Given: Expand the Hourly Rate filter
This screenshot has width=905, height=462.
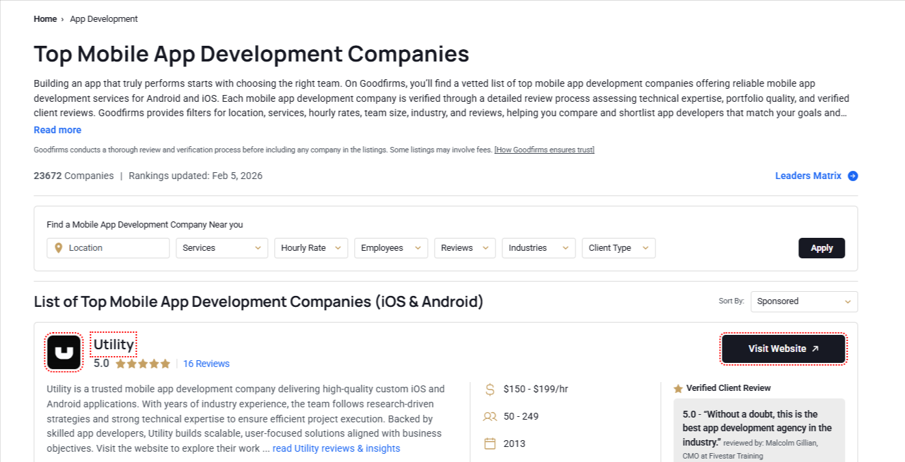Looking at the screenshot, I should point(311,247).
